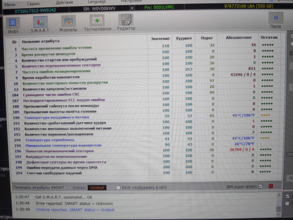Enable RAW отображать в HEX checkbox
Image resolution: width=293 pixels, height=220 pixels.
118,188
